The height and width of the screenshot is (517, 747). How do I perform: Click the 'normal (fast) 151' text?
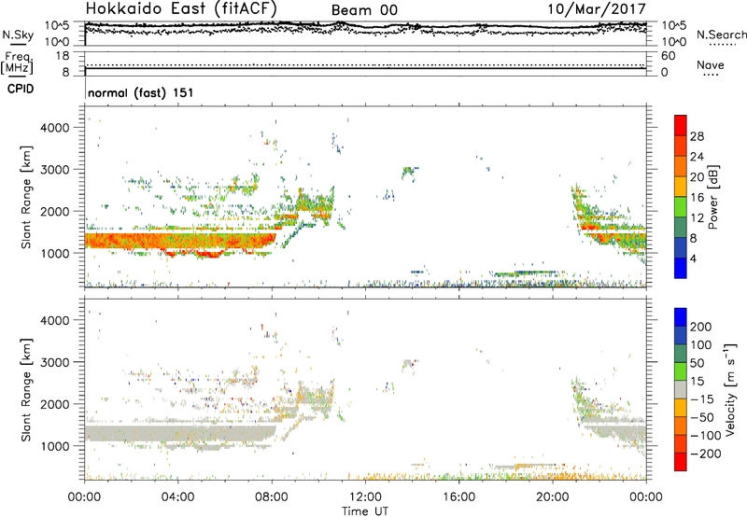pyautogui.click(x=141, y=92)
